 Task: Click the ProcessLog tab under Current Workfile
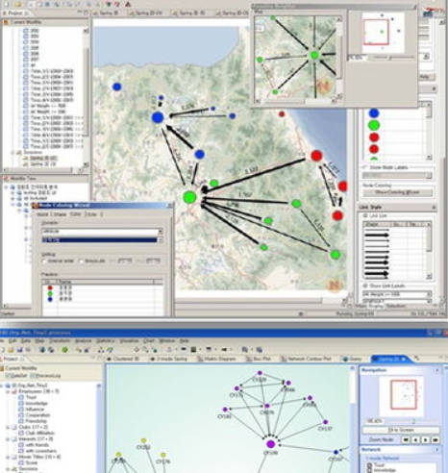pyautogui.click(x=45, y=375)
